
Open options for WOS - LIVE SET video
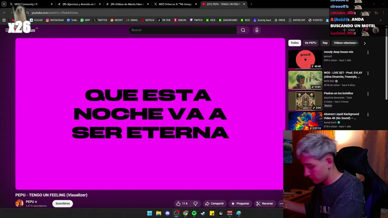368,73
